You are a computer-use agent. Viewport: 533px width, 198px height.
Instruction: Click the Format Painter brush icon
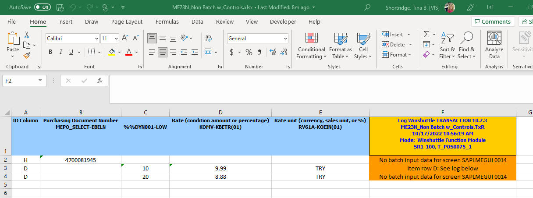(27, 56)
